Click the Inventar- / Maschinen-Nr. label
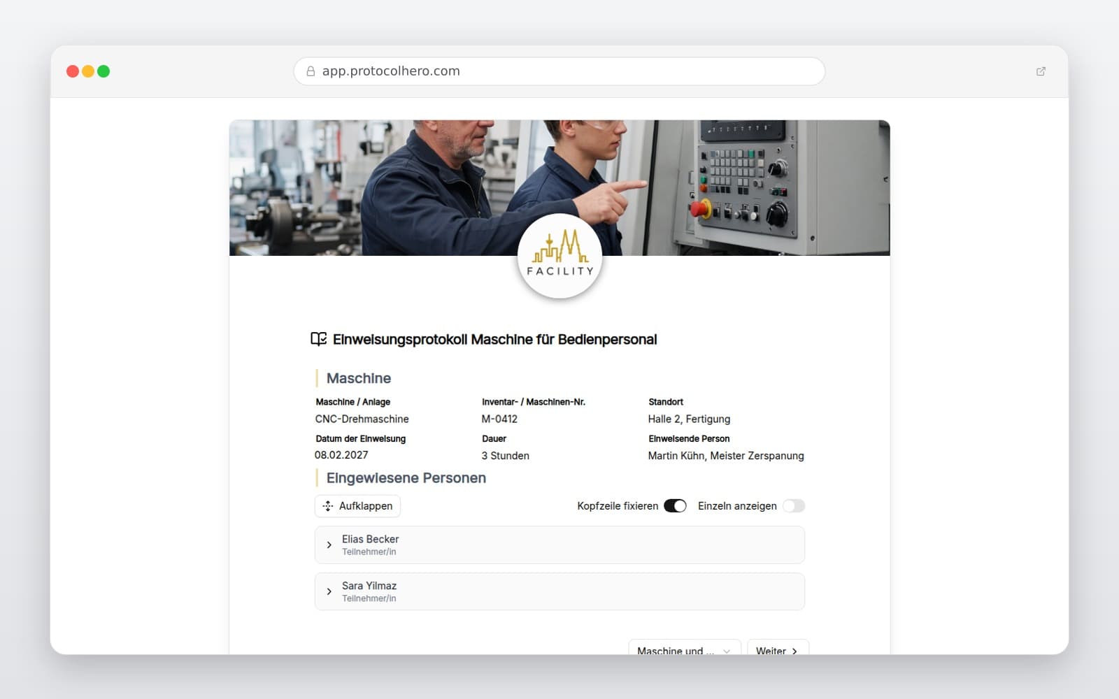The image size is (1119, 699). (x=534, y=402)
